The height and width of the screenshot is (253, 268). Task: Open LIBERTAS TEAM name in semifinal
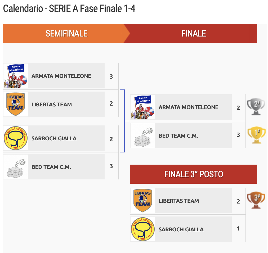pos(52,104)
